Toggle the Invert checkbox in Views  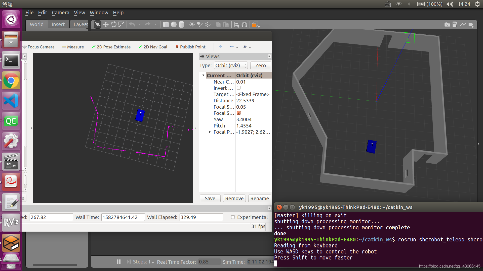239,88
